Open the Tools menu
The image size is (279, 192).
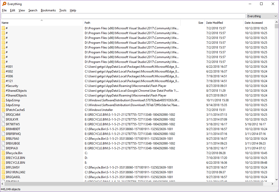tap(63, 10)
